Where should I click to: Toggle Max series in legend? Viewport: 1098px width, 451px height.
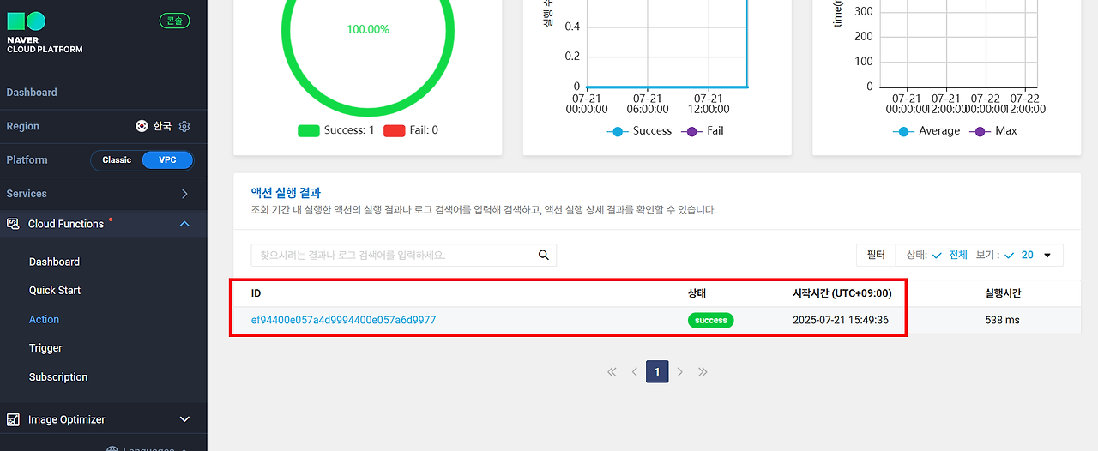click(x=993, y=130)
